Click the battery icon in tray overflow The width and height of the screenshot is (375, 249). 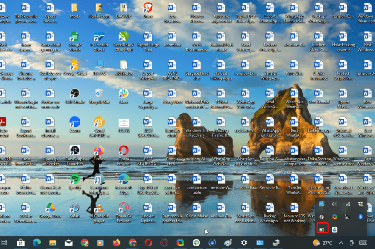point(322,229)
